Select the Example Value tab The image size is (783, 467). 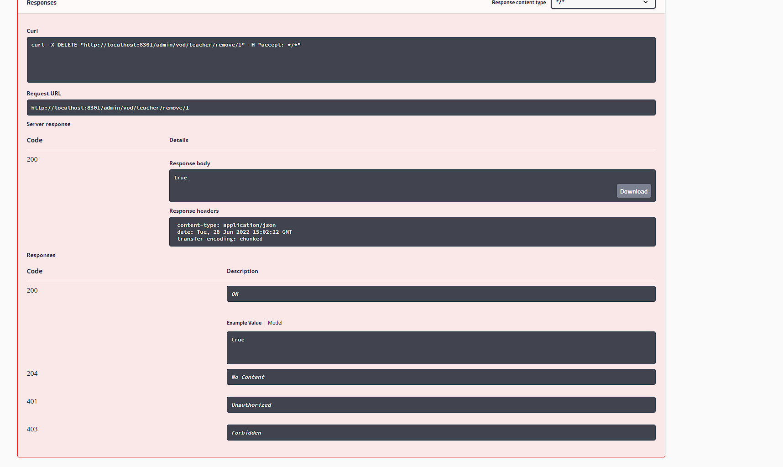point(244,323)
